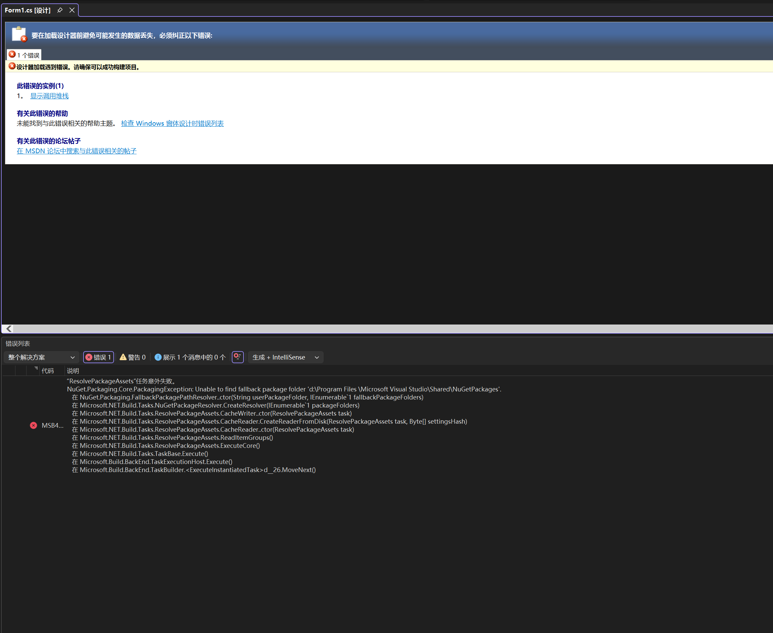Sort by the 代码 column header
The image size is (773, 633).
[x=48, y=371]
